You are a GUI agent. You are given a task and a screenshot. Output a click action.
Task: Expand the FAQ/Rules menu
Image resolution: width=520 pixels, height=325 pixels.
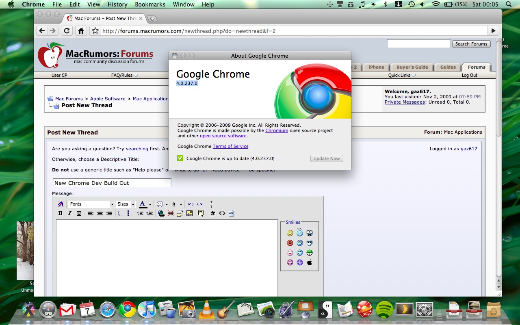125,75
